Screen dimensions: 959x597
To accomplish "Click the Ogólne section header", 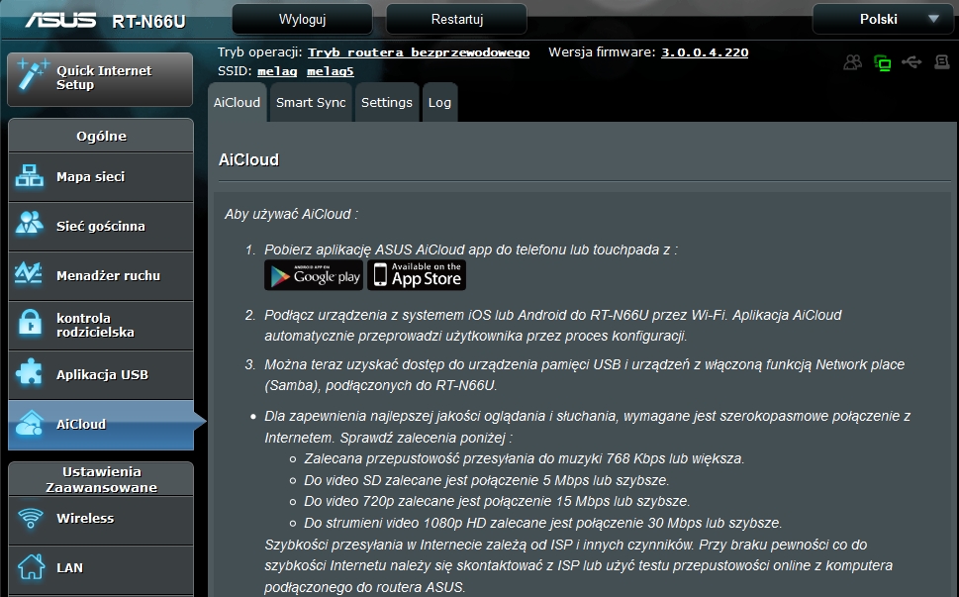I will (x=101, y=136).
